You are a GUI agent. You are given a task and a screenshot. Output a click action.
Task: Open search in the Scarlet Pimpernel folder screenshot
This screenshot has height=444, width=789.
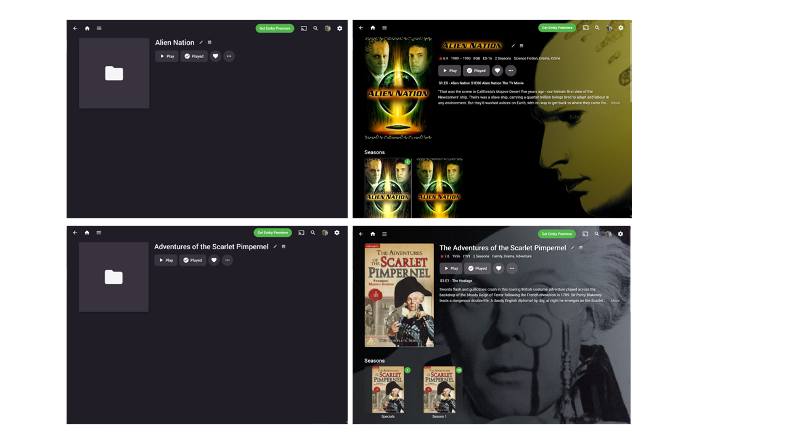[x=313, y=232]
